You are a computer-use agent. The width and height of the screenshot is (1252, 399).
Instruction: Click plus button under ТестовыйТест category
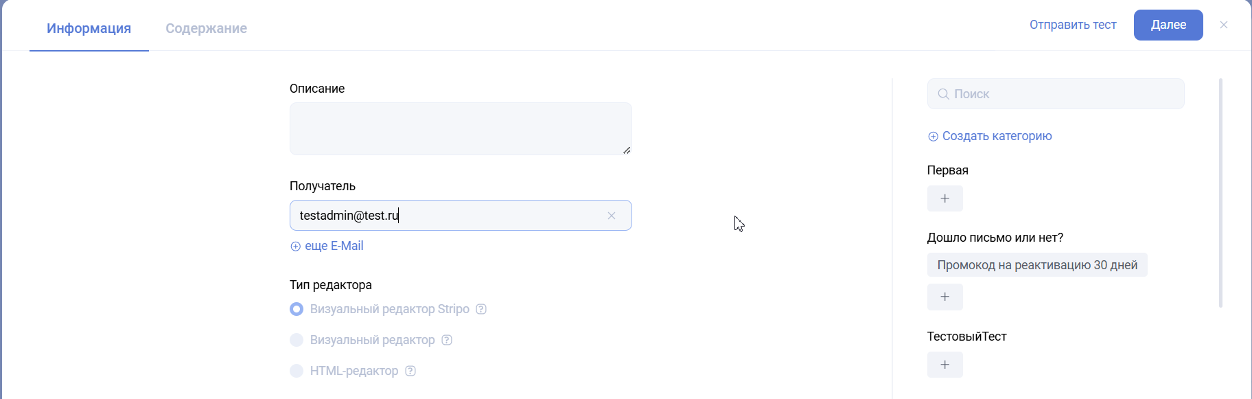coord(944,365)
